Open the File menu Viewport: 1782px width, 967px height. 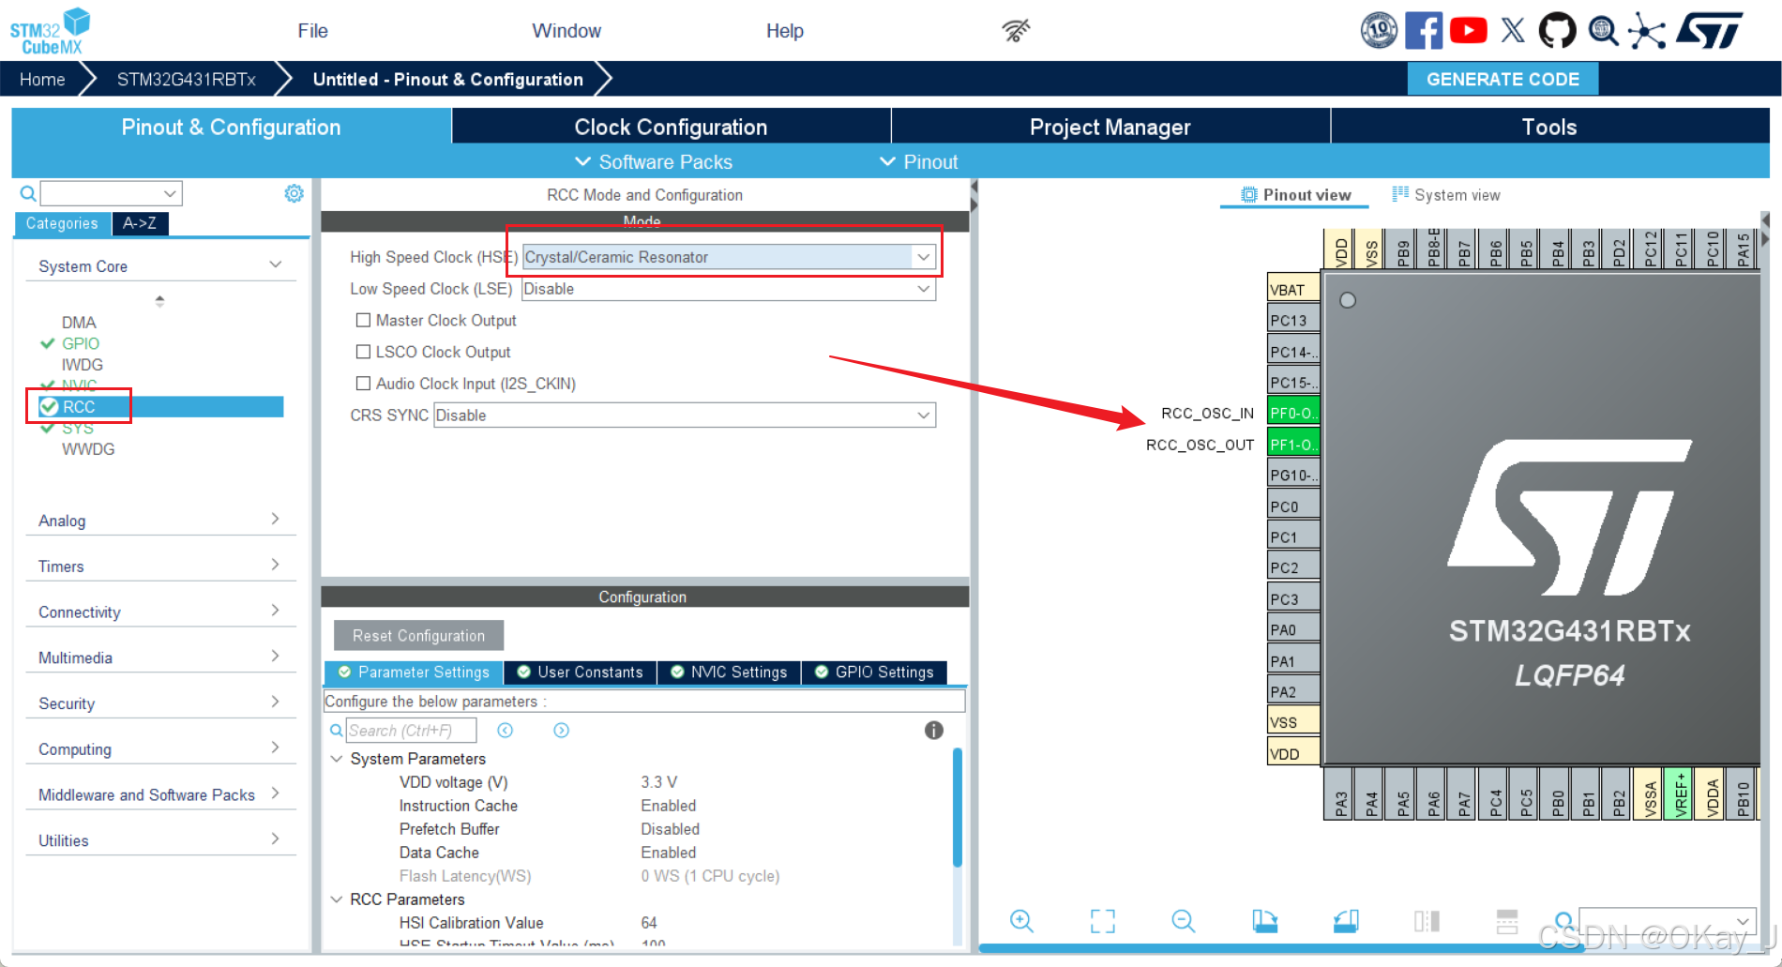pos(312,31)
